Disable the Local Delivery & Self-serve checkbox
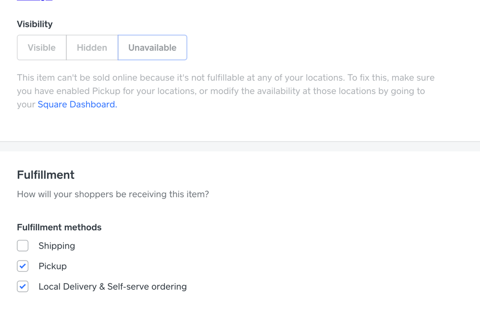Image resolution: width=480 pixels, height=310 pixels. pyautogui.click(x=23, y=286)
